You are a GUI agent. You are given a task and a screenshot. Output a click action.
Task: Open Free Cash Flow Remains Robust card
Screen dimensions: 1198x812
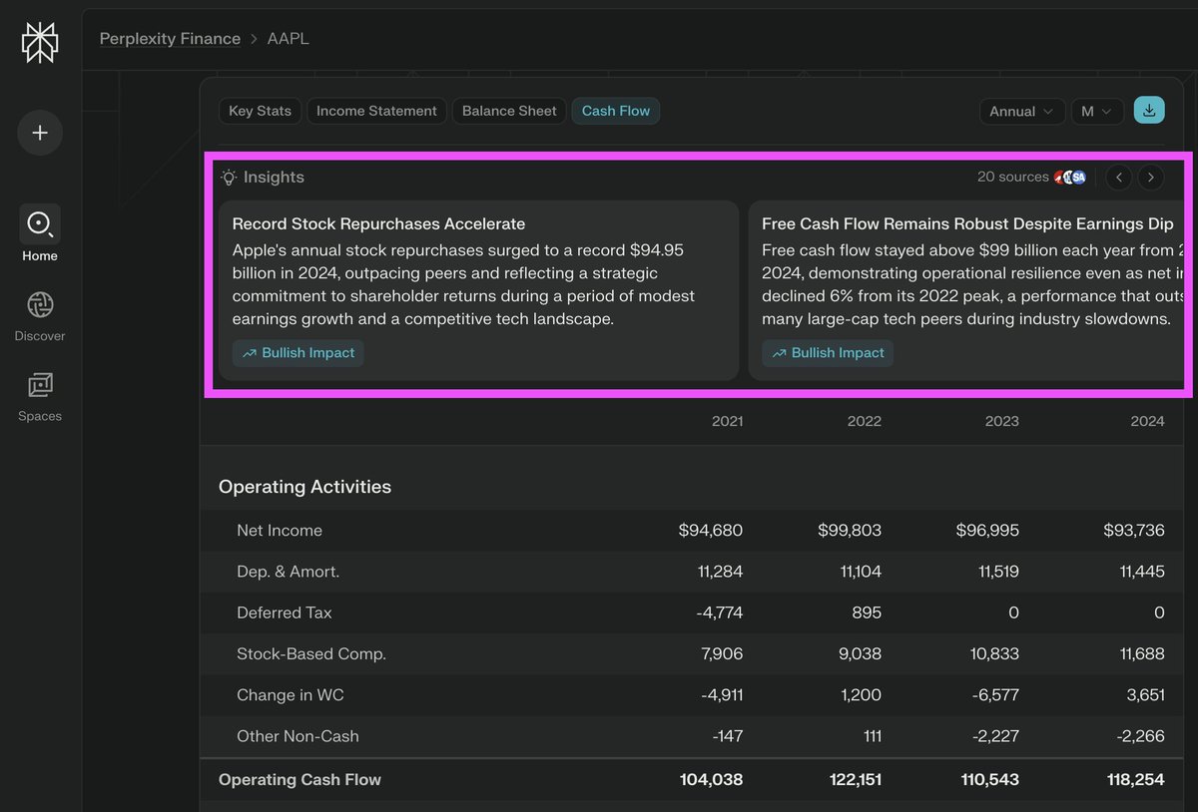point(967,290)
